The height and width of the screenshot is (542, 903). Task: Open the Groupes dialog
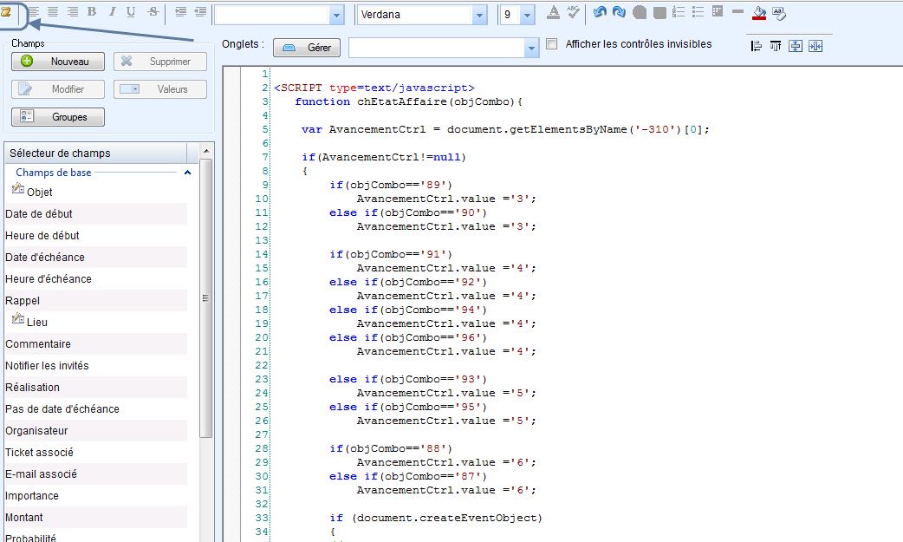[x=58, y=117]
